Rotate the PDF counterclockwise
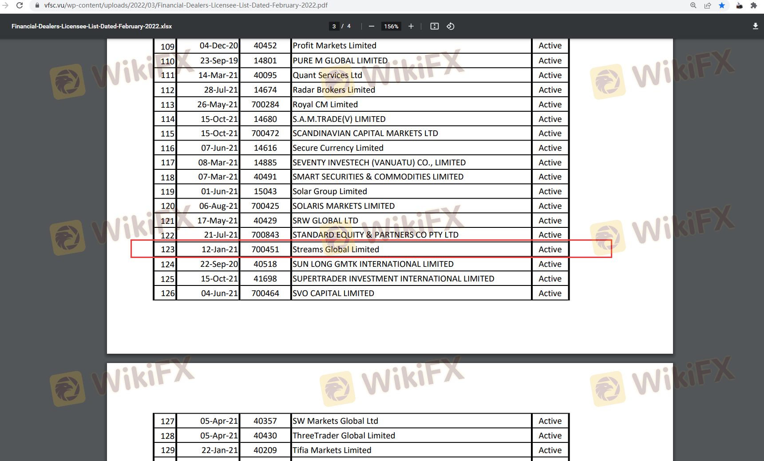 pyautogui.click(x=450, y=26)
